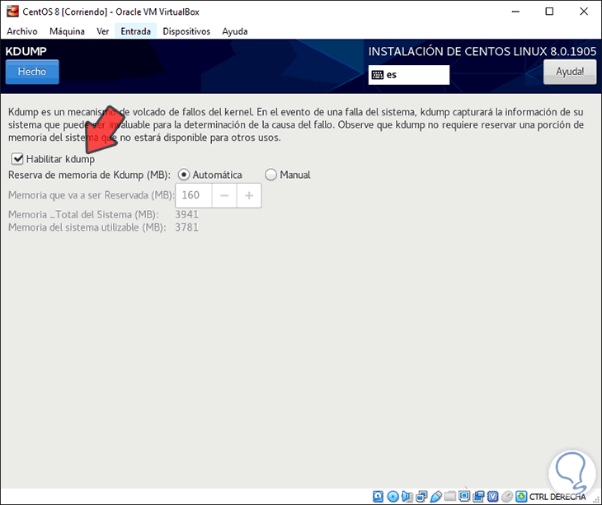
Task: Click the keyboard layout icon next to es
Action: 378,75
